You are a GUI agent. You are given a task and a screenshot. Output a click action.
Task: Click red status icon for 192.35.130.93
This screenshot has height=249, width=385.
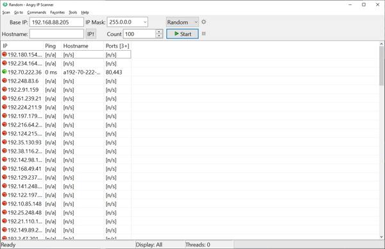(x=4, y=142)
